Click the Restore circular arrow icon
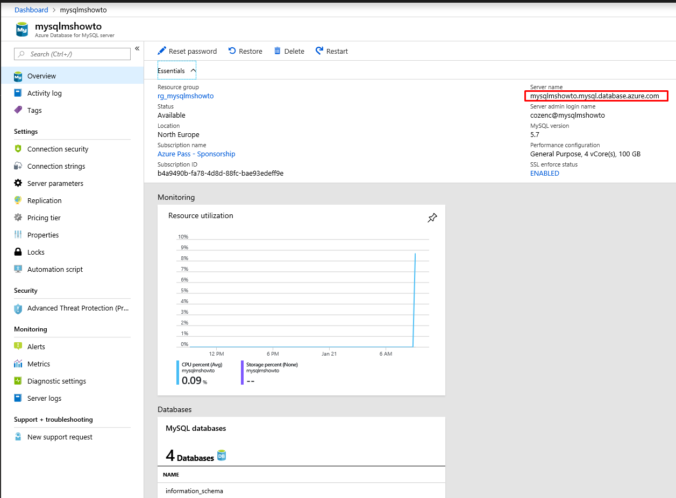This screenshot has width=676, height=498. tap(232, 50)
